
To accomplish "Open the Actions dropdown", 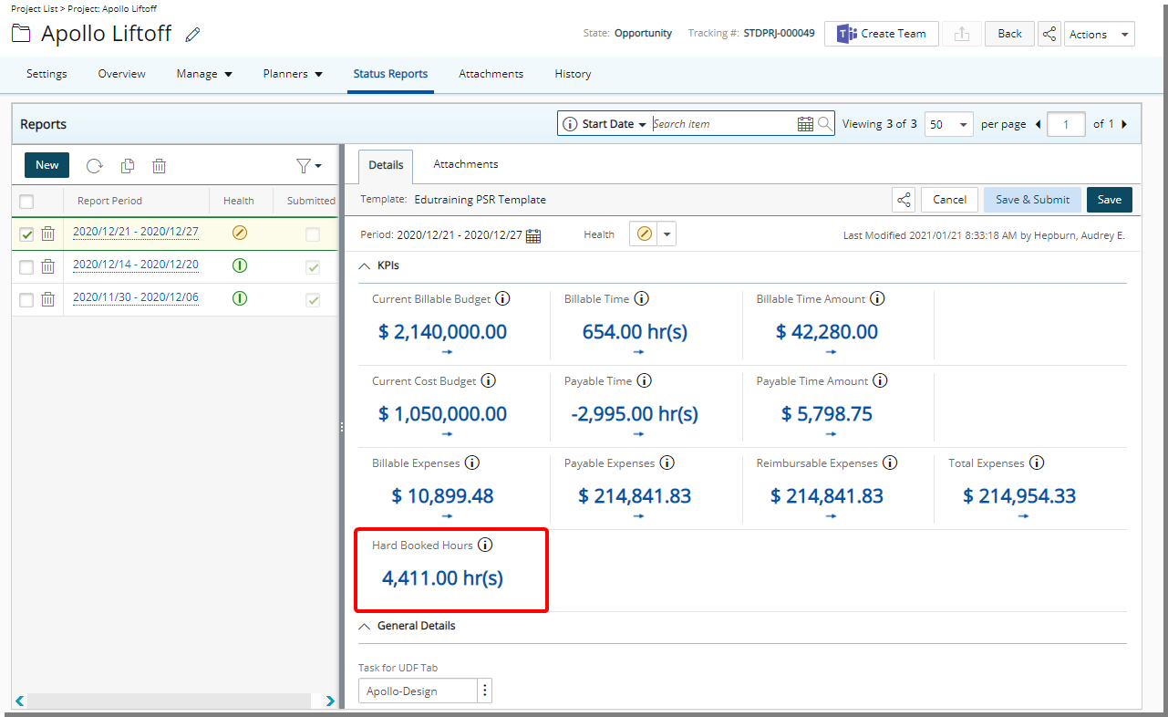I will (x=1100, y=34).
